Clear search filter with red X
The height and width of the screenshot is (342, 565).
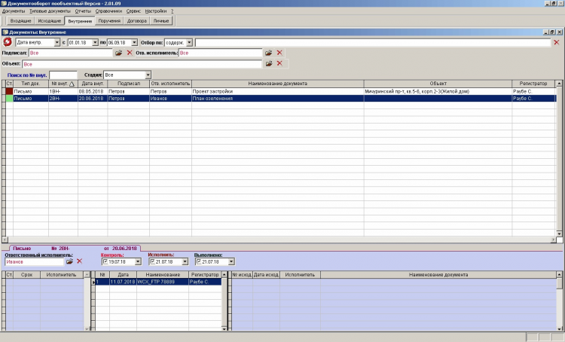coord(557,42)
